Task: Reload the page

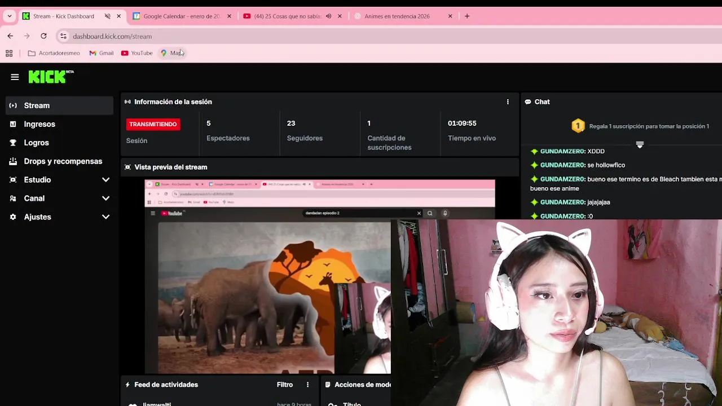Action: pyautogui.click(x=43, y=36)
